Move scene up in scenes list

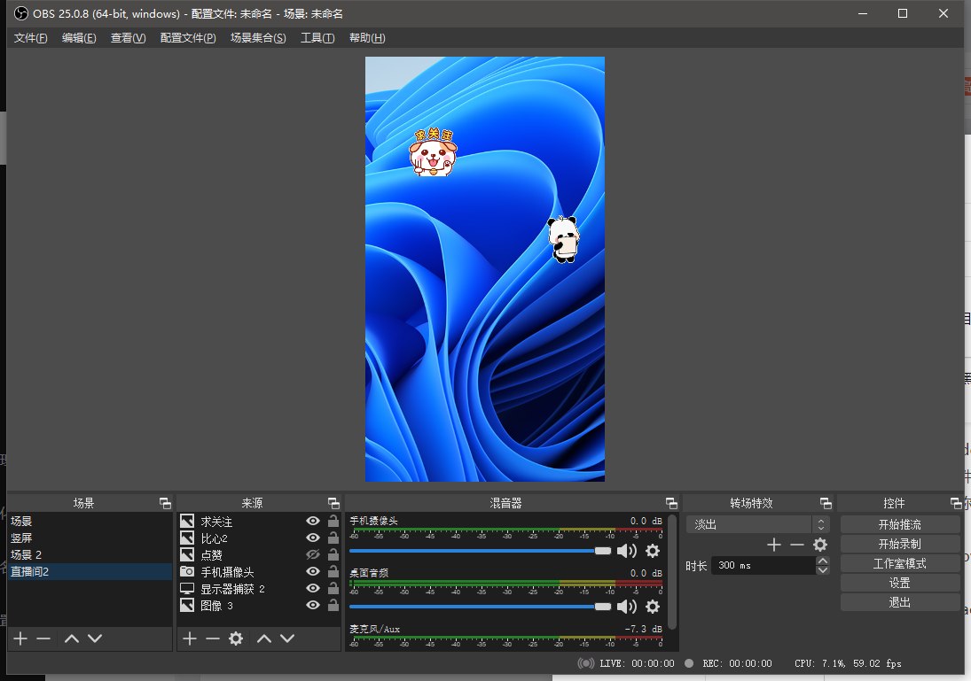72,638
